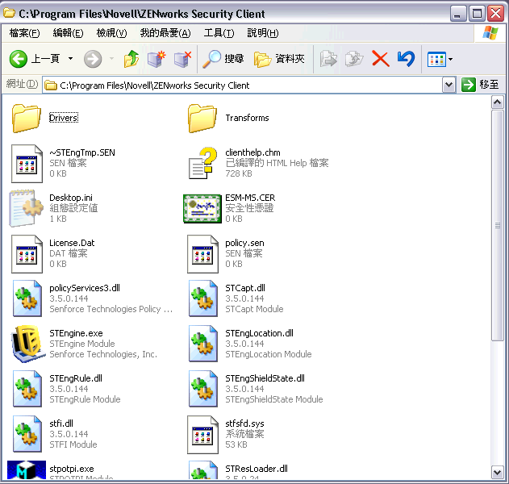
Task: Select the ESM-MS.CER certificate icon
Action: (x=202, y=209)
